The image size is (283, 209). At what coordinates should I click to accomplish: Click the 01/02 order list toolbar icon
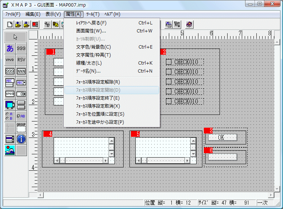pos(177,24)
